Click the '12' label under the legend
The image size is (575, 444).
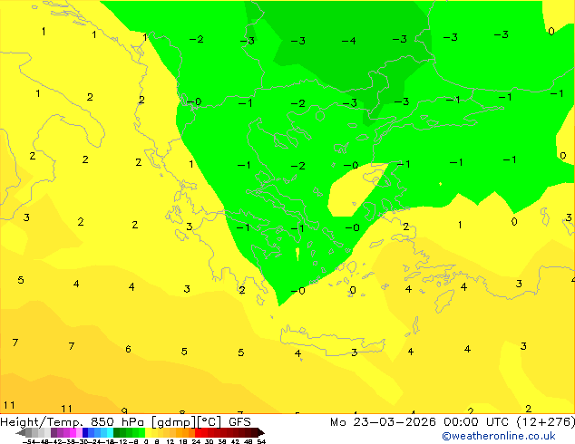(171, 441)
